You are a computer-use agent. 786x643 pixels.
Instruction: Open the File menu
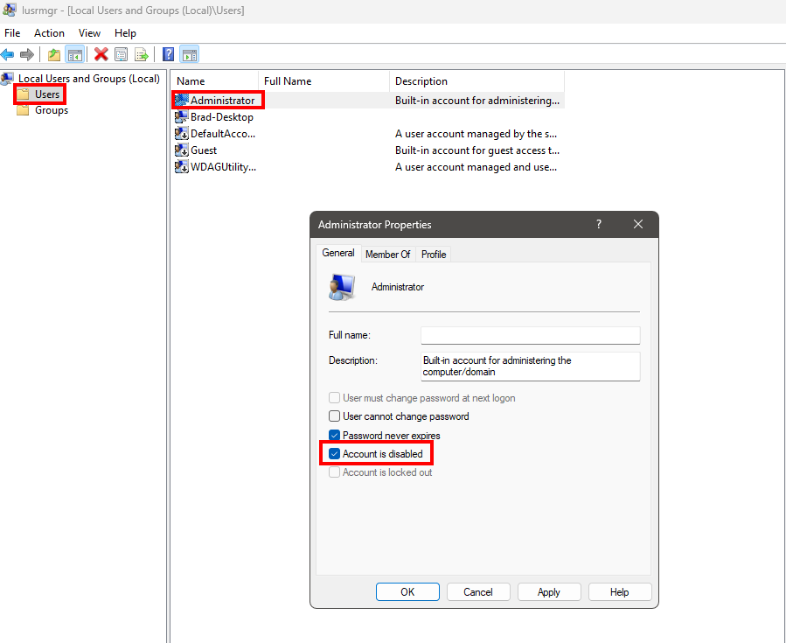click(12, 33)
